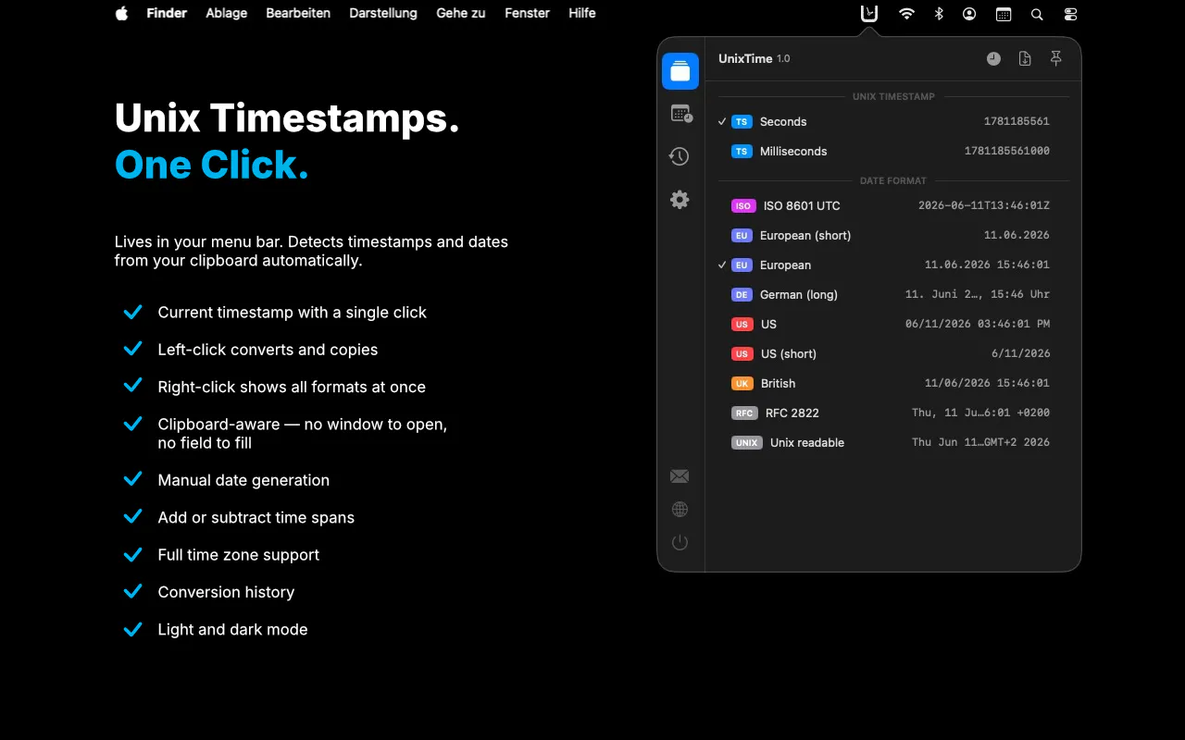Click the DATE FORMAT section header
Screen dimensions: 1185x740
893,180
